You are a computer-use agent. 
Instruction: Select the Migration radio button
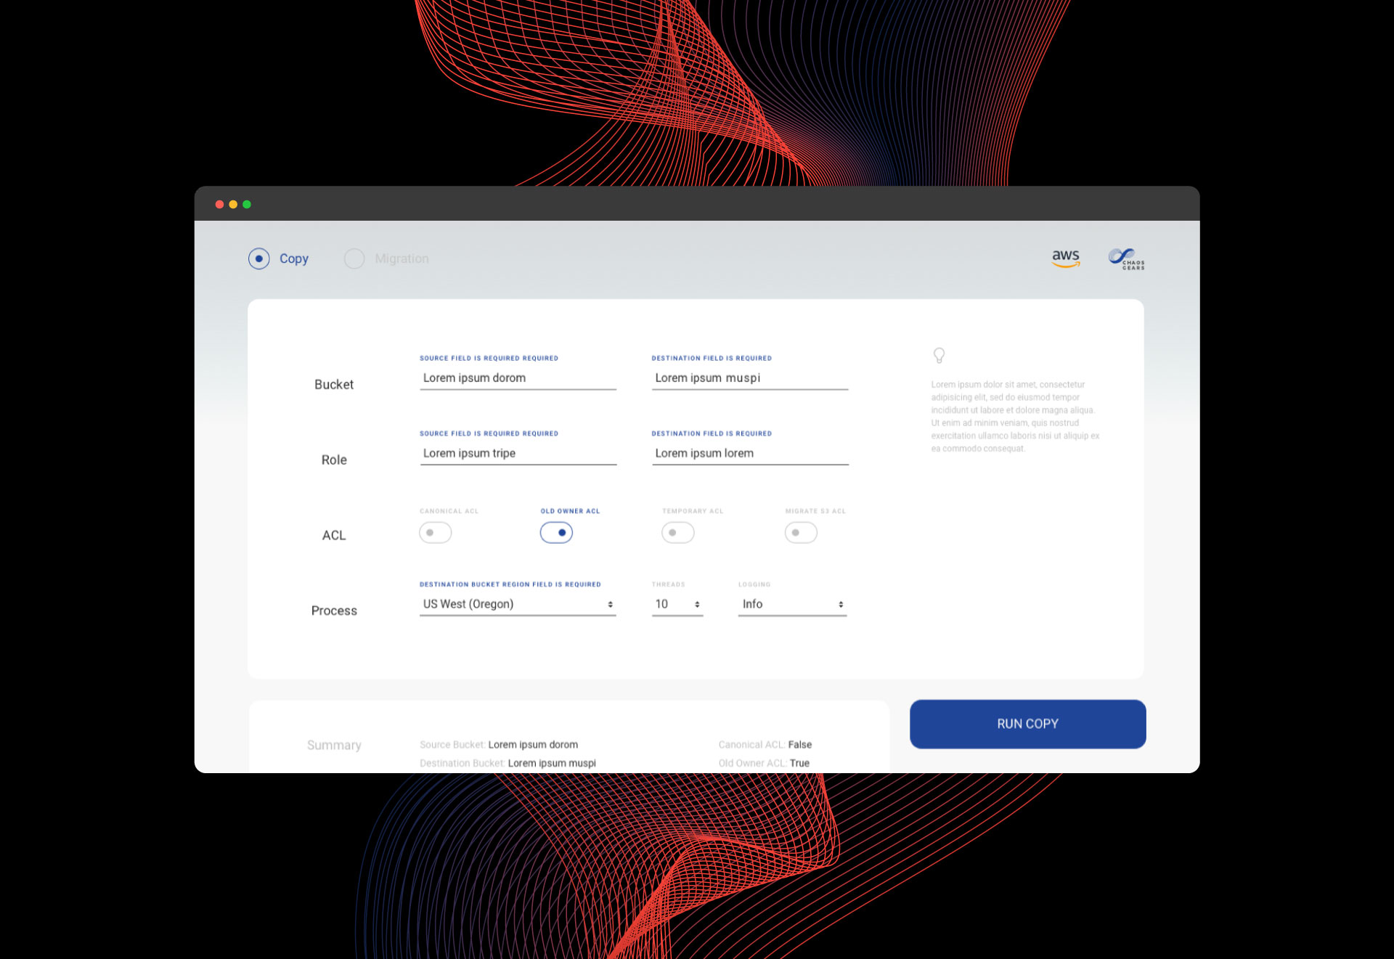[354, 258]
